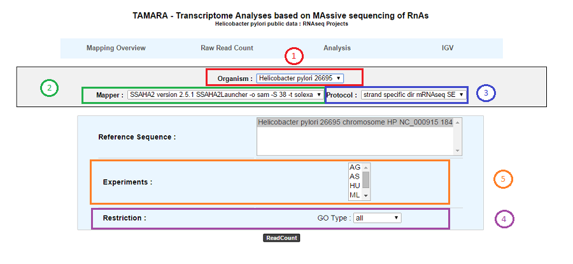Select the AG experiment
The width and height of the screenshot is (573, 264).
355,167
